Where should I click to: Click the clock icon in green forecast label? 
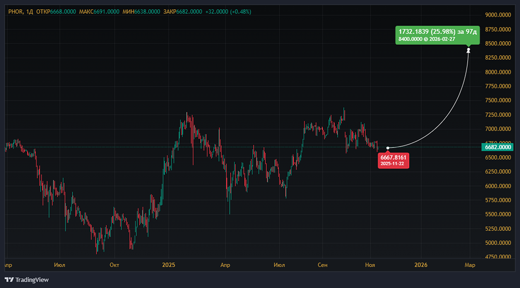tap(426, 39)
